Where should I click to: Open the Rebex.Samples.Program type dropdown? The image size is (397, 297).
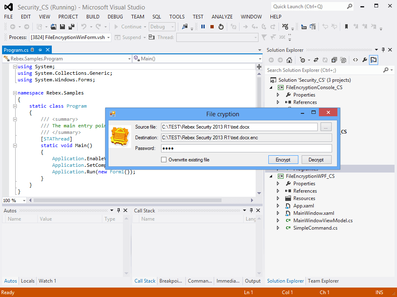[x=129, y=59]
